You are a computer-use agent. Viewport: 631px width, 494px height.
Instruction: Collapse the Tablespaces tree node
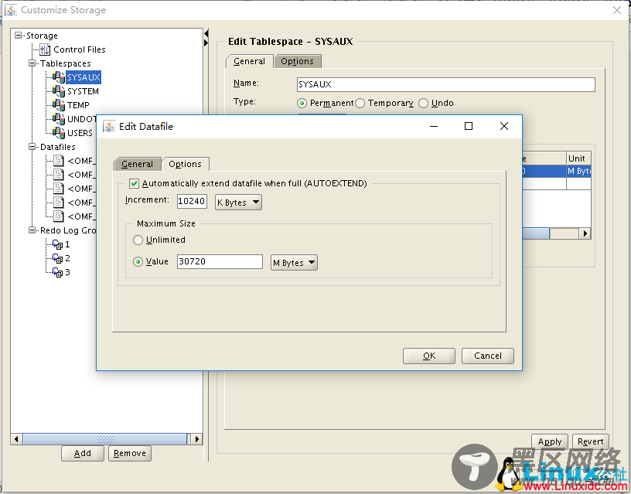coord(32,63)
